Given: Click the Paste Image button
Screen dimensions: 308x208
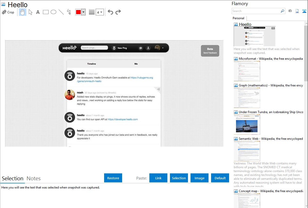Looking at the screenshot, I should (x=199, y=178).
